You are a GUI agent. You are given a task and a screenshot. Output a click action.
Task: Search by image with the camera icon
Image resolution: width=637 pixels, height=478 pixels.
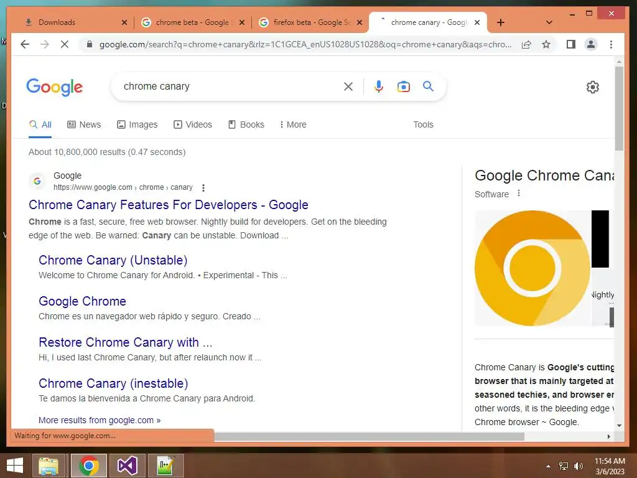tap(403, 86)
